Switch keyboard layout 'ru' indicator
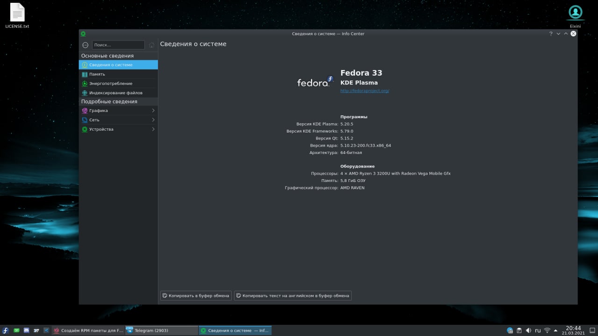This screenshot has width=598, height=336. point(538,330)
